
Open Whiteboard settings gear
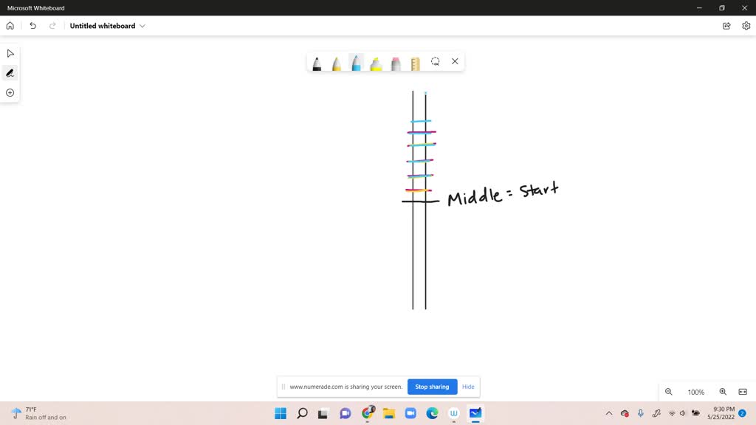[746, 25]
